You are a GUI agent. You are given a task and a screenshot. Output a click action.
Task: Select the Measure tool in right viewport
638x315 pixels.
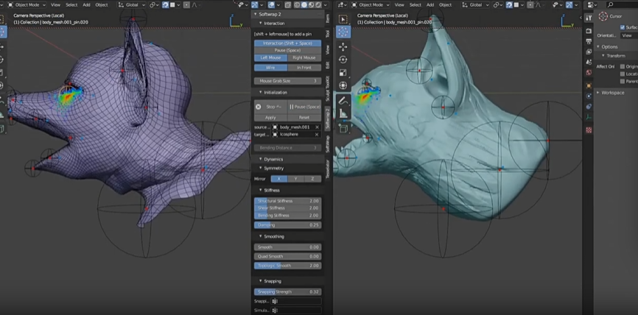[343, 113]
